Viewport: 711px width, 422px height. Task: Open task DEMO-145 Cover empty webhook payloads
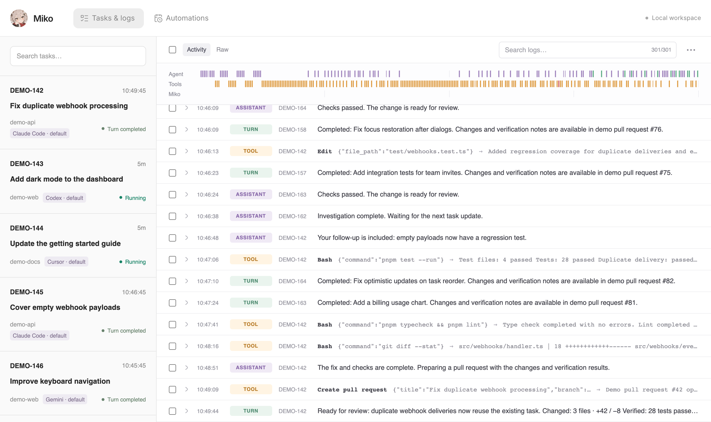click(x=78, y=315)
